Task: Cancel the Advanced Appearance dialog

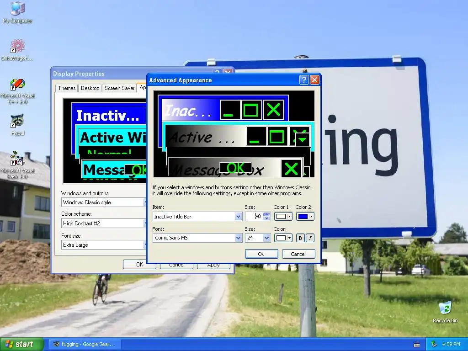Action: pyautogui.click(x=298, y=254)
